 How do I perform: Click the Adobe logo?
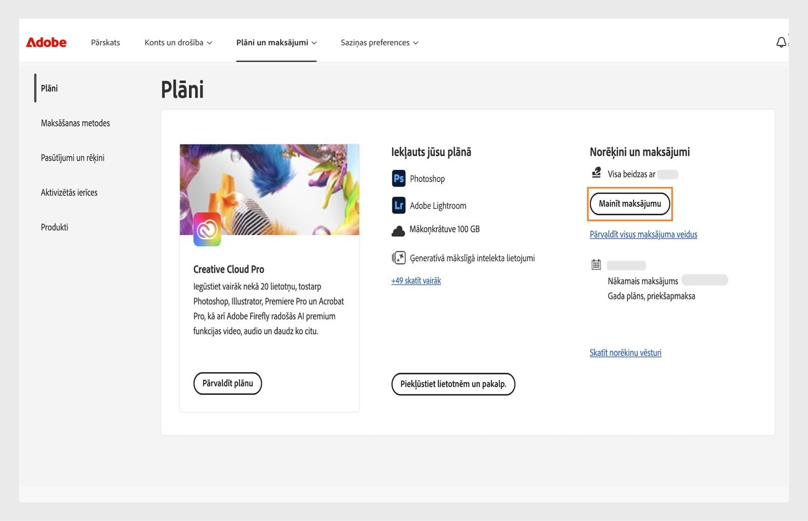click(x=46, y=42)
